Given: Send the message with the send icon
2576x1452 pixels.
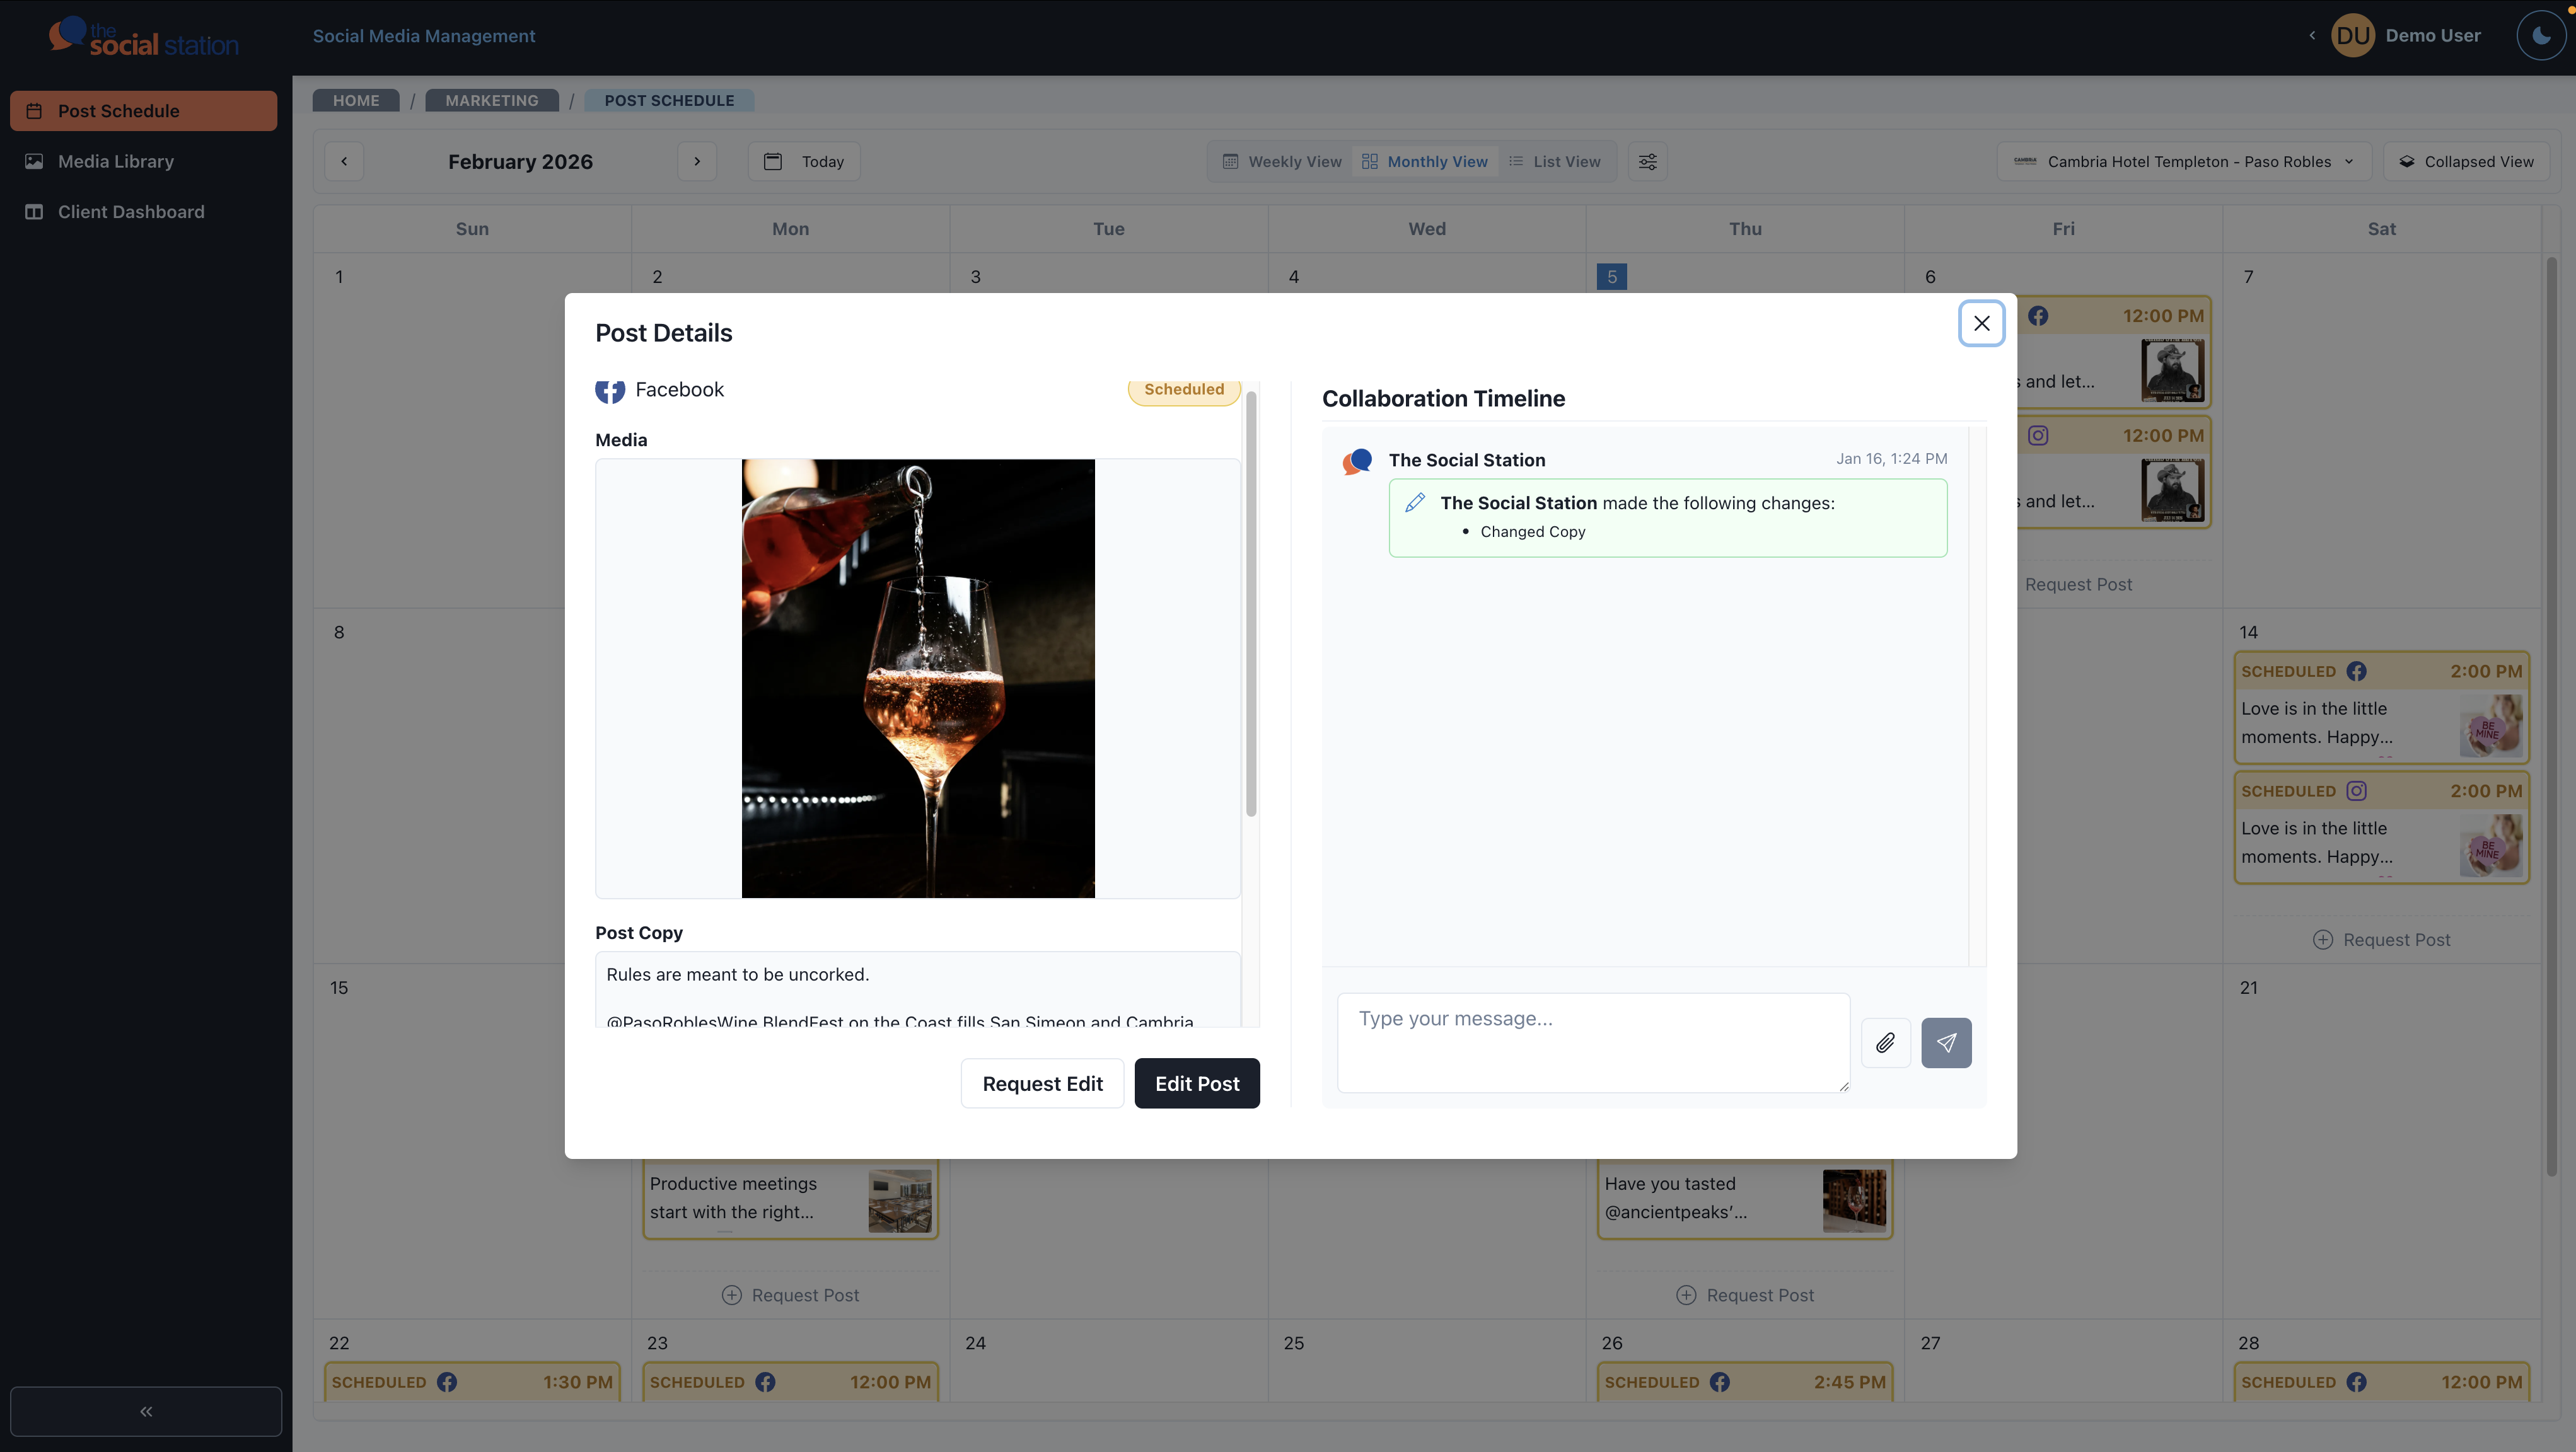Looking at the screenshot, I should (1946, 1042).
